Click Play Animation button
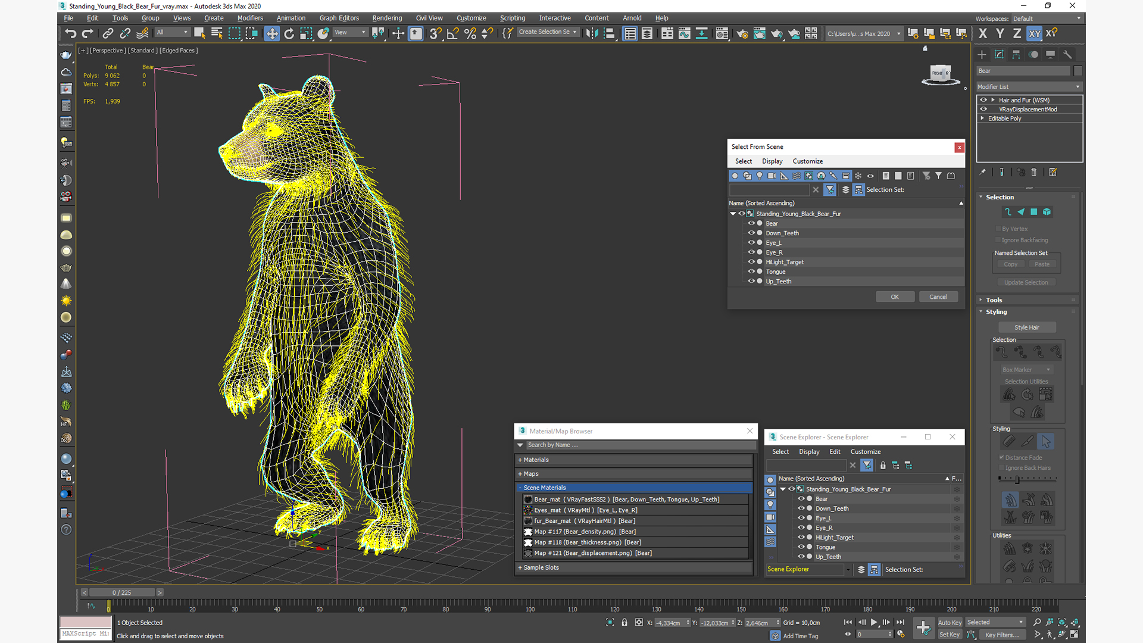Viewport: 1143px width, 643px height. [874, 622]
